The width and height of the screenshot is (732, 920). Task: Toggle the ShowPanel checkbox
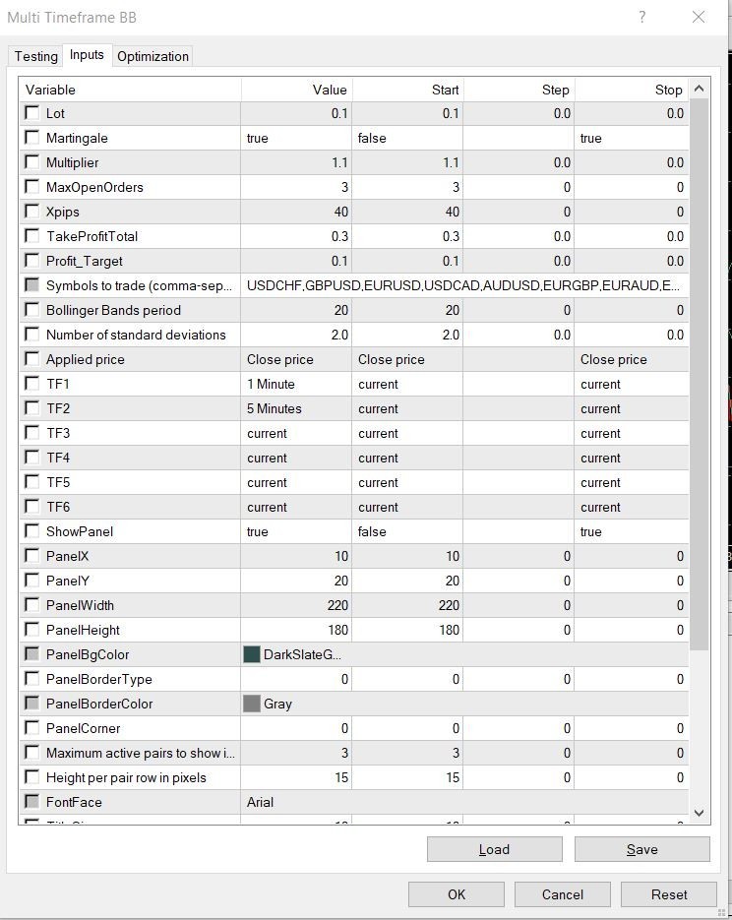point(32,531)
